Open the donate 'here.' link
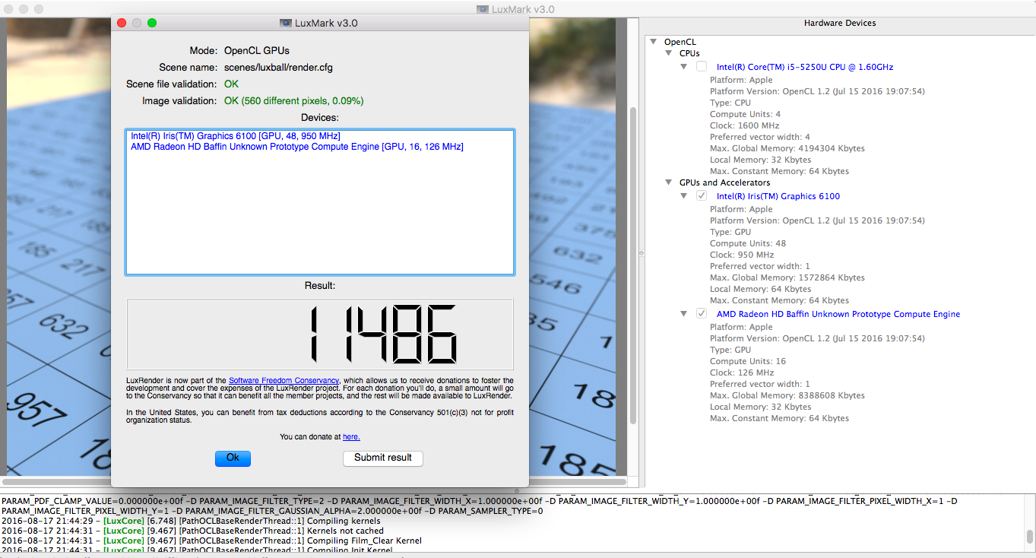 coord(351,436)
